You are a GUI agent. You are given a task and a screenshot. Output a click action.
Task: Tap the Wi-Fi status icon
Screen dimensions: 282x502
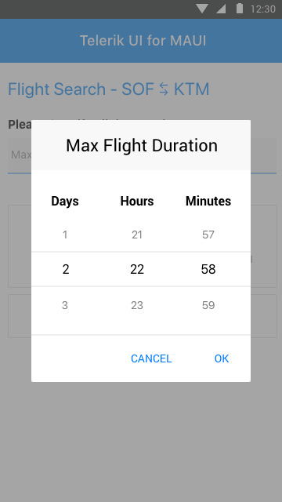[202, 9]
